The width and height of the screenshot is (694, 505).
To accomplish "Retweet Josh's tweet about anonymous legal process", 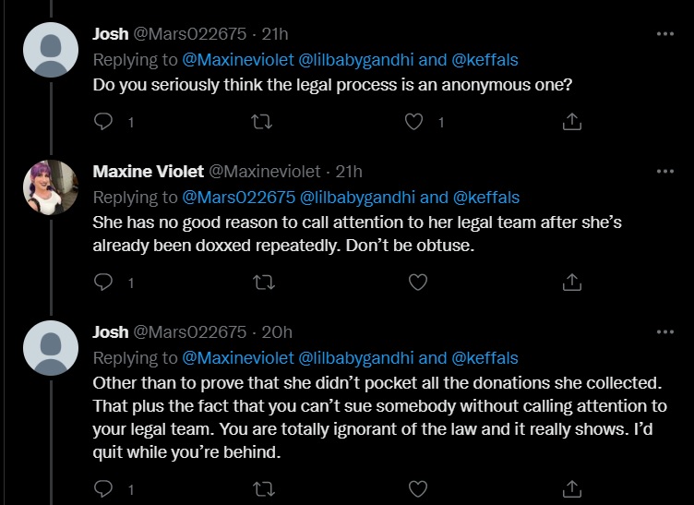I will pos(261,122).
